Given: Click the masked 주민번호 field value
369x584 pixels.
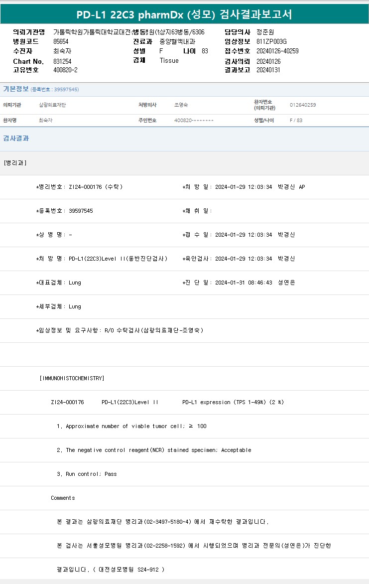Looking at the screenshot, I should point(194,121).
